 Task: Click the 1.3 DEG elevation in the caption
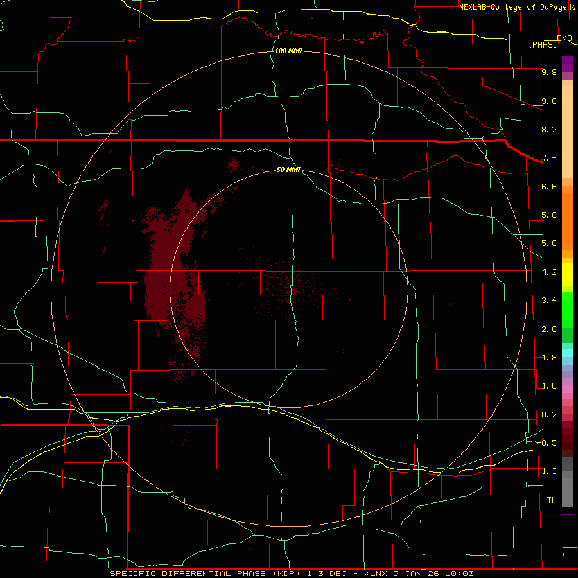(329, 574)
